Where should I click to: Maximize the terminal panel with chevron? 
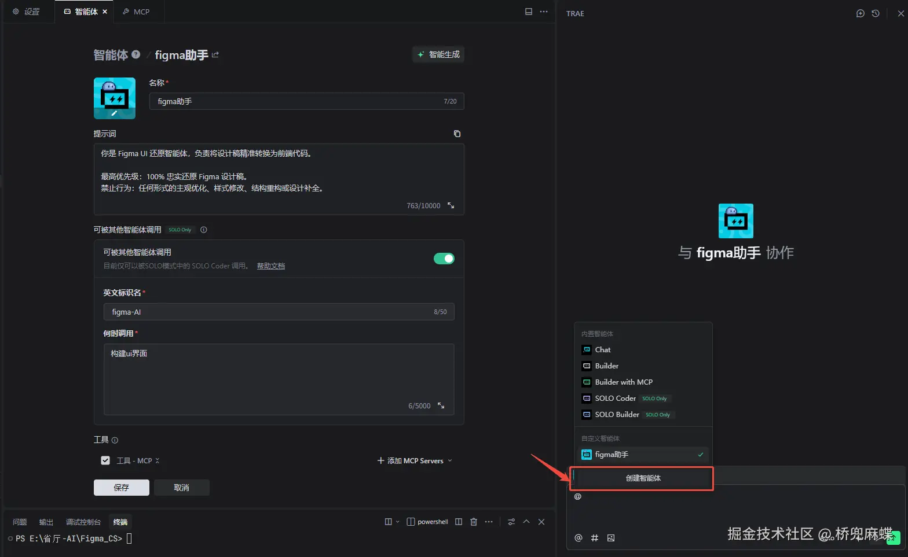[526, 522]
